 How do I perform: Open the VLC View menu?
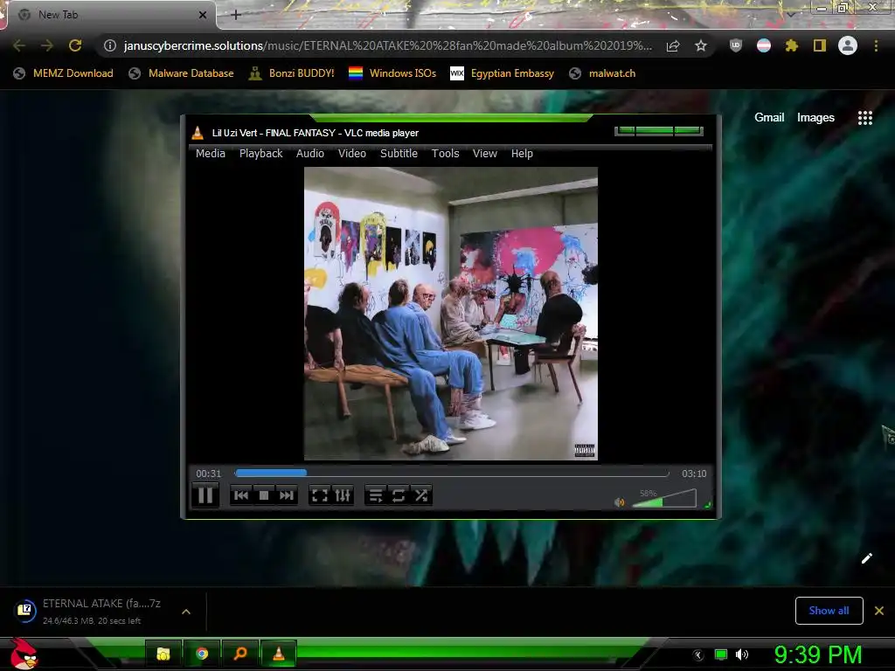pos(484,154)
